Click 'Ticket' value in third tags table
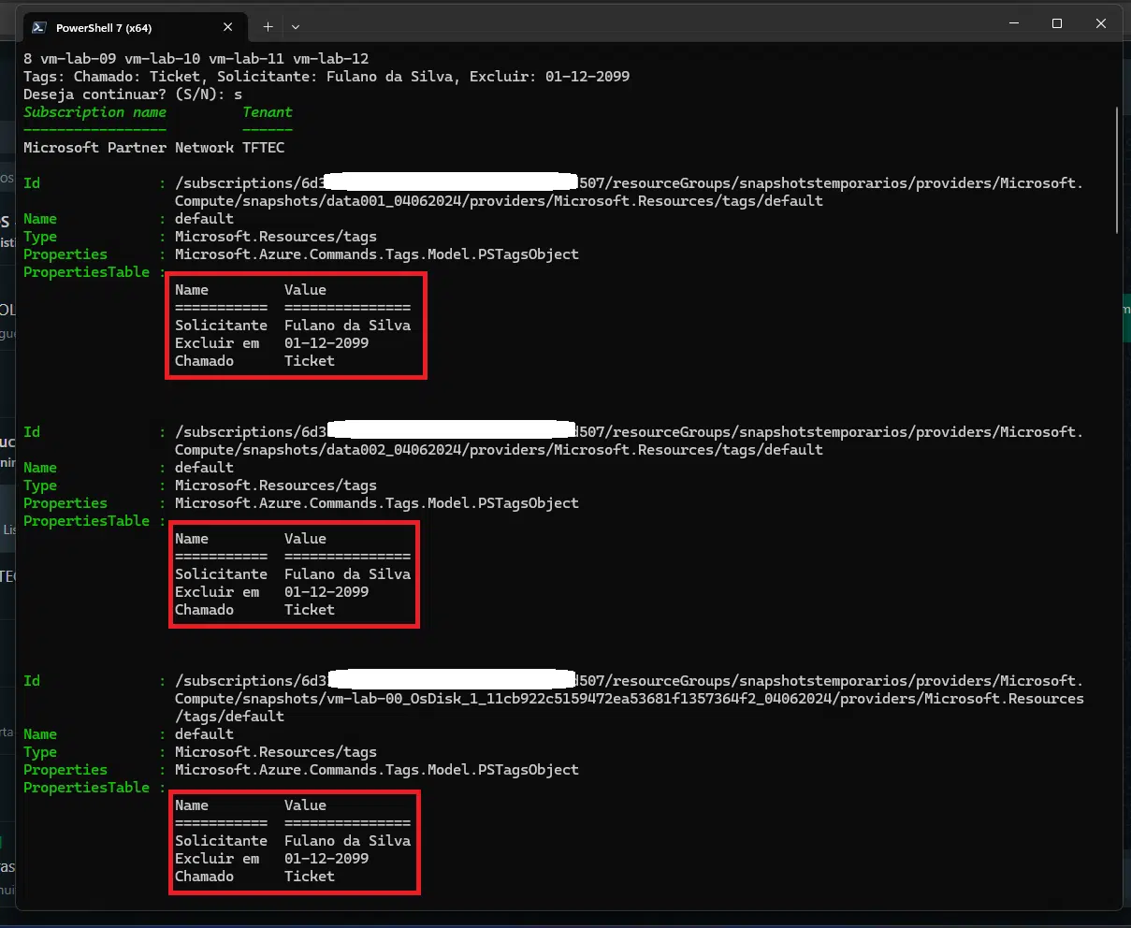The height and width of the screenshot is (928, 1131). (x=309, y=877)
